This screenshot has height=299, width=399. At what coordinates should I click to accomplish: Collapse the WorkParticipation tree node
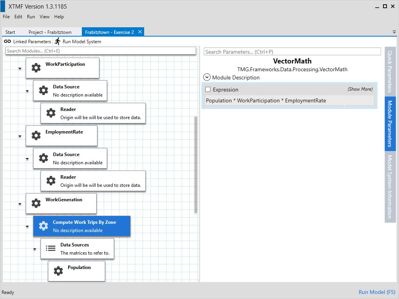coord(20,69)
